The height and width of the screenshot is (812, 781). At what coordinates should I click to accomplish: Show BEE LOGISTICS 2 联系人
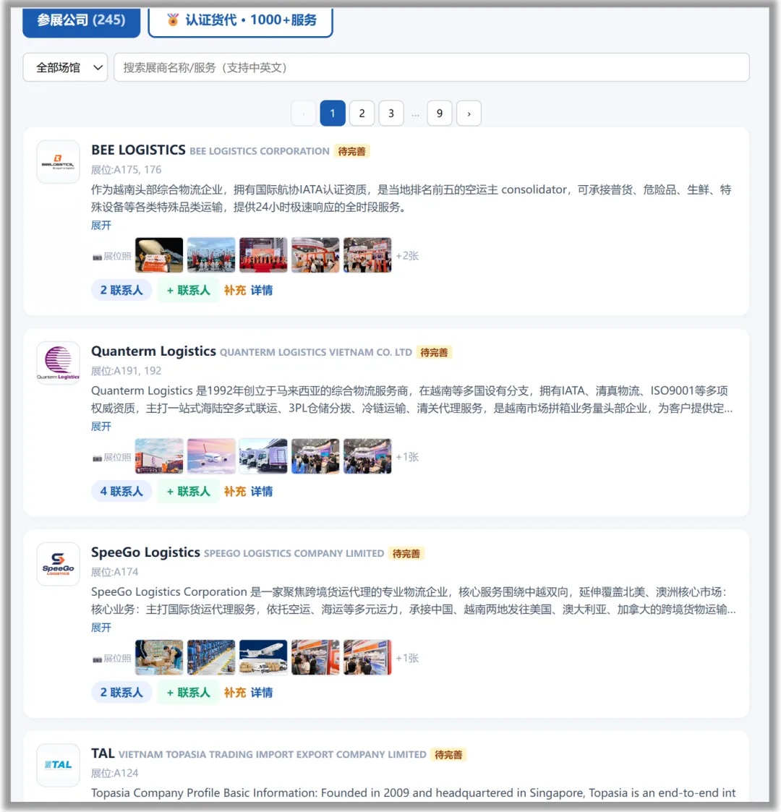pyautogui.click(x=121, y=290)
